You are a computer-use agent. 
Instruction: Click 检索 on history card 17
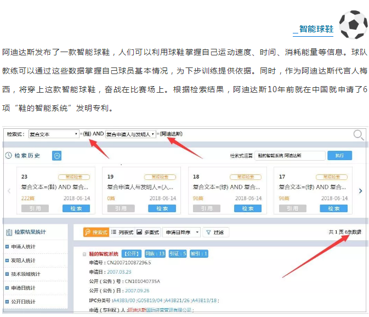click(334, 208)
